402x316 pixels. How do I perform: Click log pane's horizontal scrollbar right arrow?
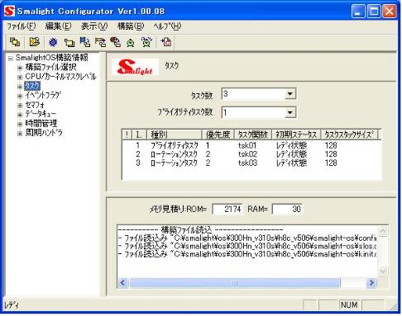pos(371,282)
